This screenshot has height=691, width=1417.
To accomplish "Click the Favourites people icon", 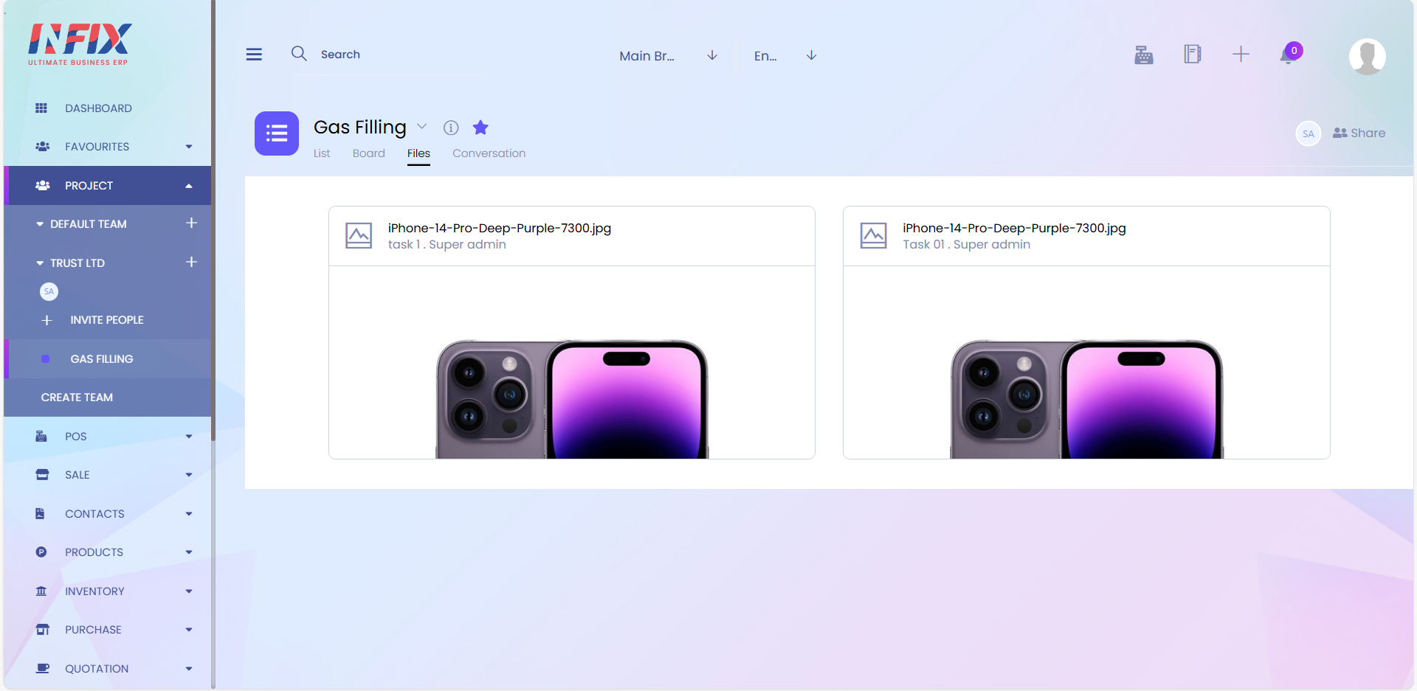I will click(43, 147).
